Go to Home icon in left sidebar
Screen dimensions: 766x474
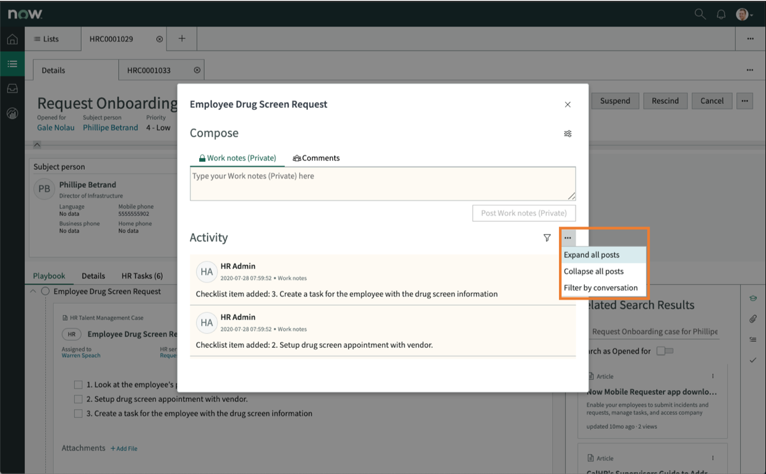pos(12,39)
